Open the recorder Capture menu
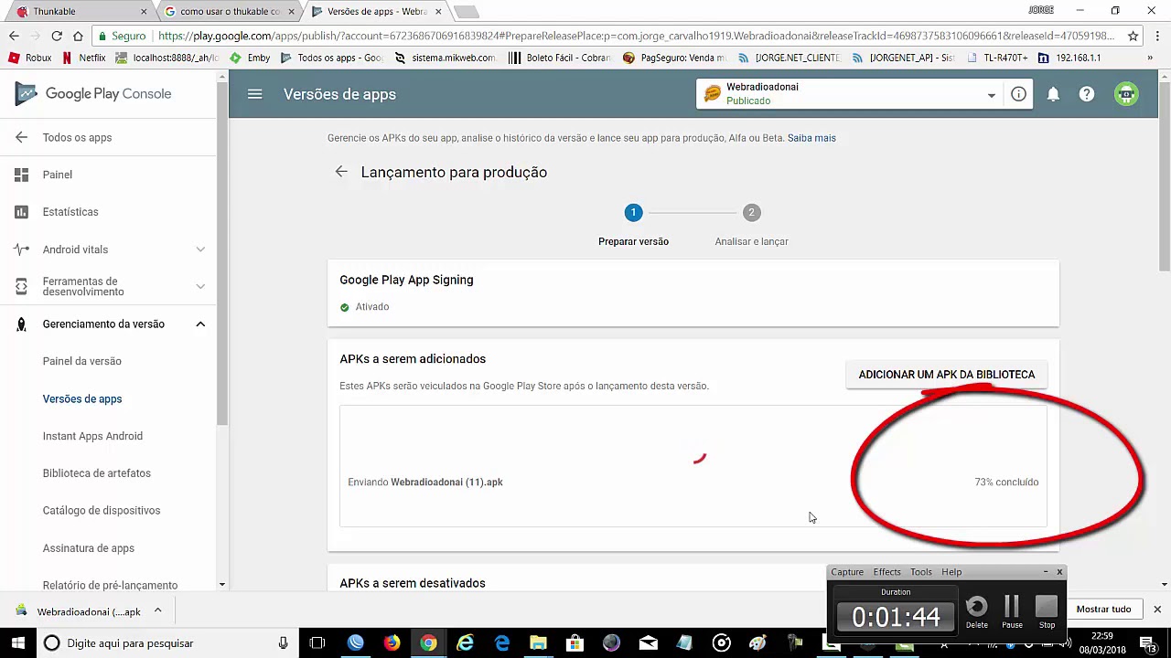 click(847, 572)
